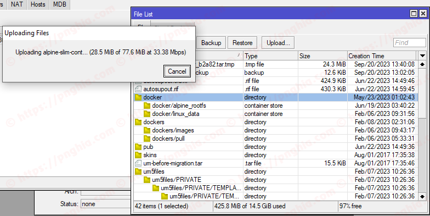Click the 97% free status entry
Screen dimensions: 430x216
[x=350, y=206]
